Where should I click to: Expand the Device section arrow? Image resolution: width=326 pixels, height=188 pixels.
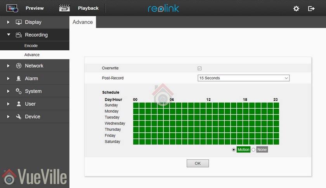[x=8, y=117]
